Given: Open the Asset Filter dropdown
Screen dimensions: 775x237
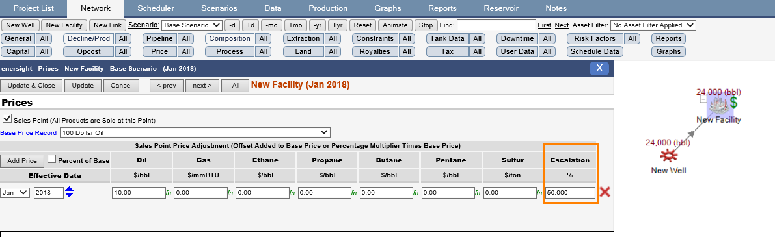Looking at the screenshot, I should pos(653,25).
